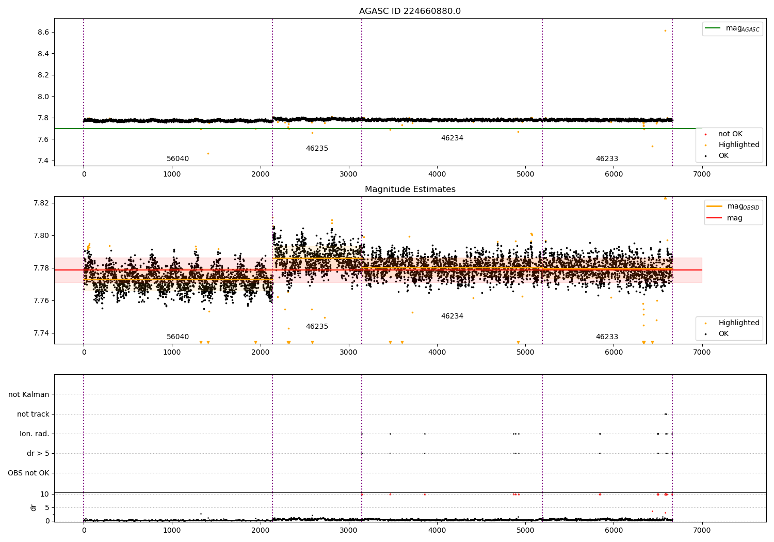774x542 pixels.
Task: Click the 8.6 y-axis tick label
Action: coord(43,33)
